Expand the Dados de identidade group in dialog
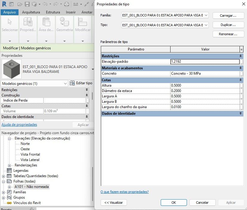The height and width of the screenshot is (210, 247). click(240, 114)
